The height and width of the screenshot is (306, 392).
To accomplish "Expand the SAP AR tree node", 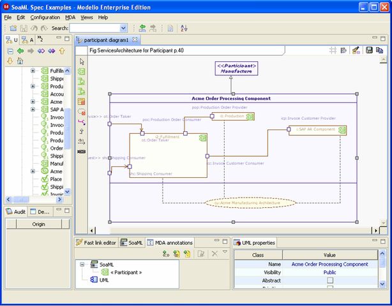I will (x=33, y=110).
